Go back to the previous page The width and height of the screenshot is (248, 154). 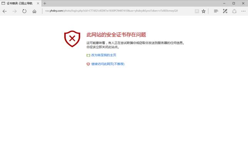click(x=5, y=11)
